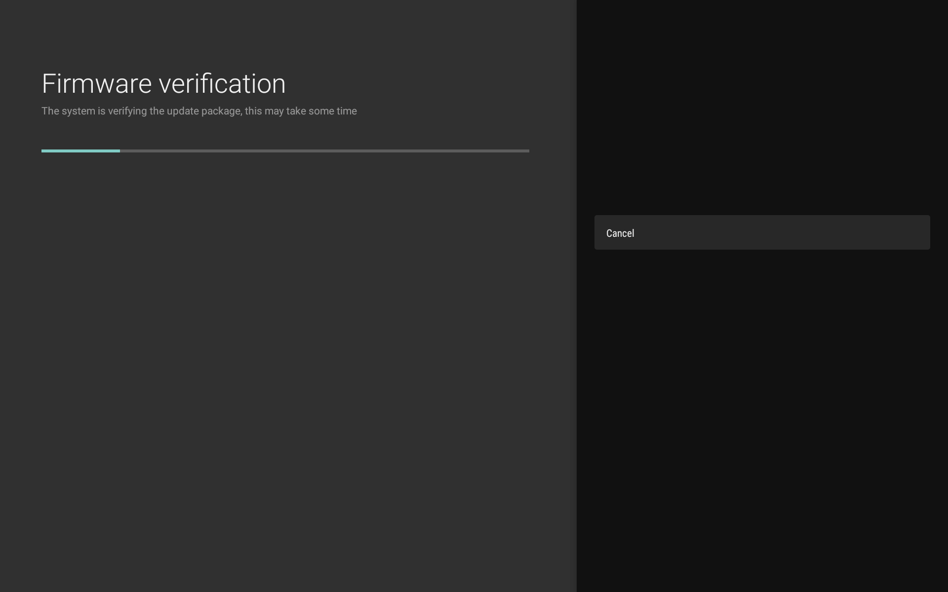This screenshot has width=948, height=592.
Task: Click where teal progress meets the gray track
Action: [x=120, y=151]
